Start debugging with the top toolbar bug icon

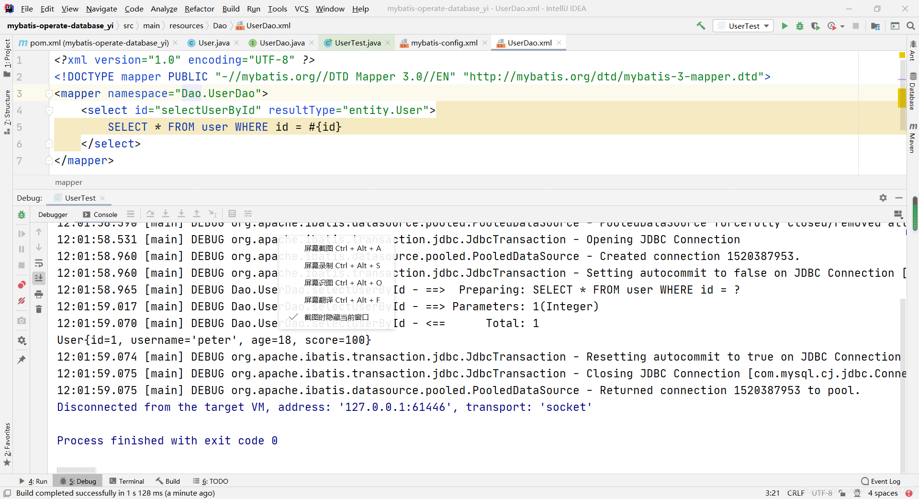tap(800, 26)
